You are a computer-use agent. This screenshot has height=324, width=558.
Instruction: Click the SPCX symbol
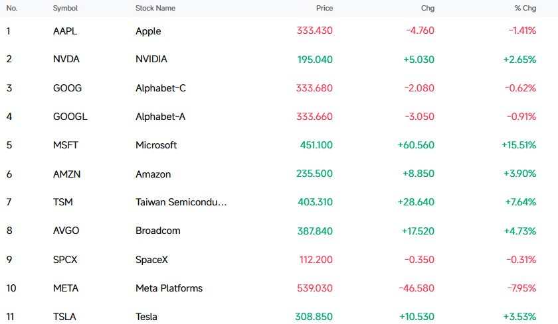[x=65, y=260]
